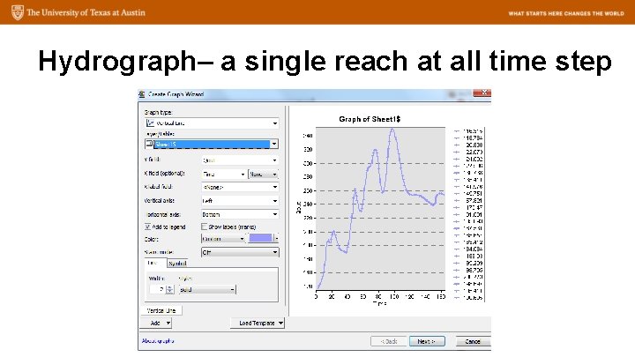Switch to the Line tab

click(x=153, y=263)
